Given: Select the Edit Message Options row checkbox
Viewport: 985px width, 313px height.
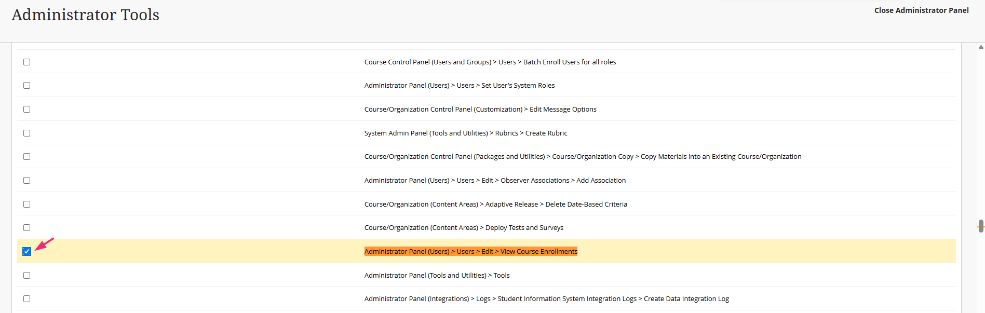Looking at the screenshot, I should 27,110.
